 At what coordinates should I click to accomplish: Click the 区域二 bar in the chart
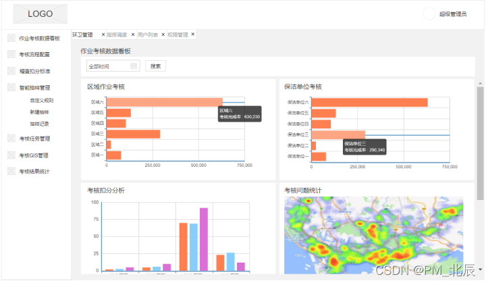point(109,145)
